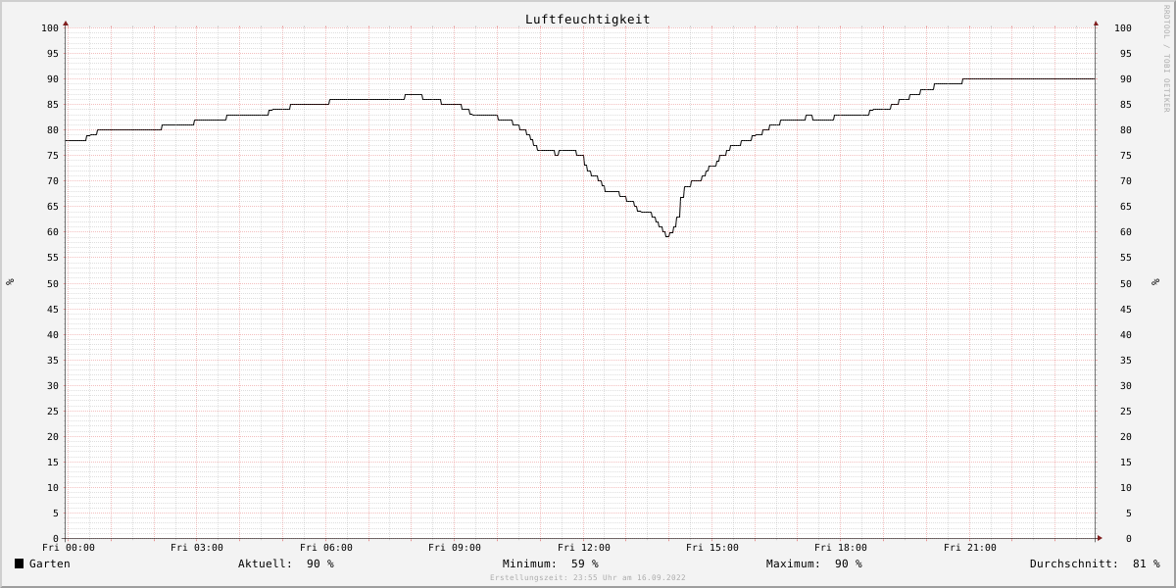Click the 90 label on the left axis
This screenshot has width=1176, height=588.
(x=53, y=79)
